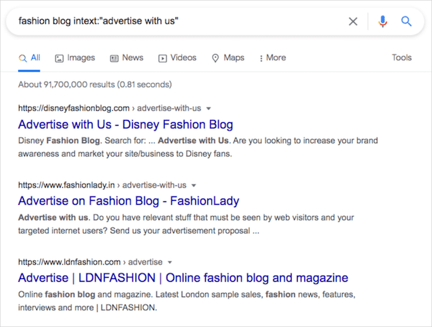Expand dropdown arrow beside fashionlady.in URL
This screenshot has width=432, height=327.
pos(194,184)
